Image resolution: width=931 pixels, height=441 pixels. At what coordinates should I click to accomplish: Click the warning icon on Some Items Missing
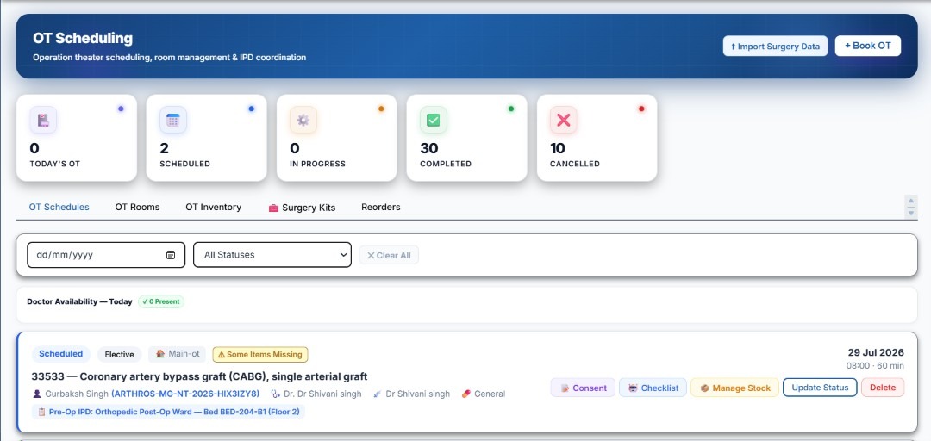point(222,355)
